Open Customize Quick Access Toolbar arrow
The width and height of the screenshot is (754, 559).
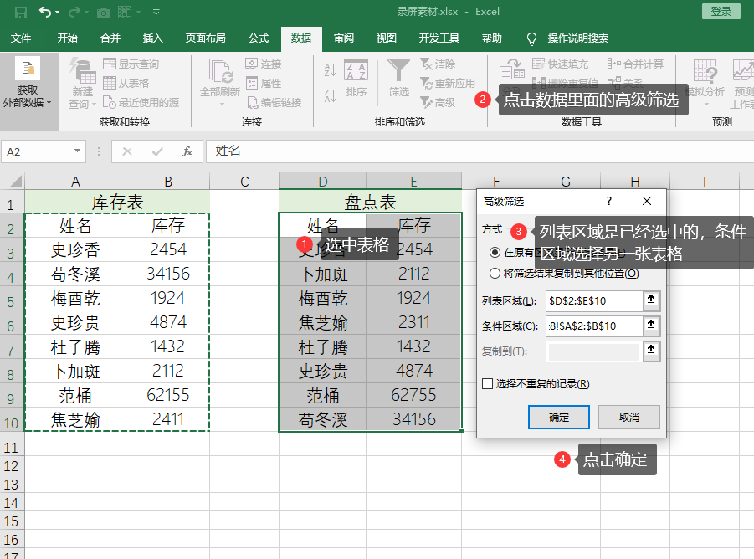pos(156,12)
